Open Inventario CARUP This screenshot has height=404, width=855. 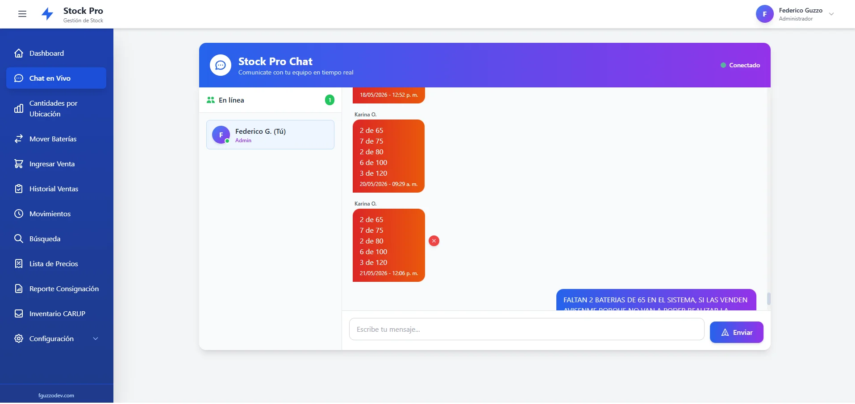pyautogui.click(x=56, y=313)
